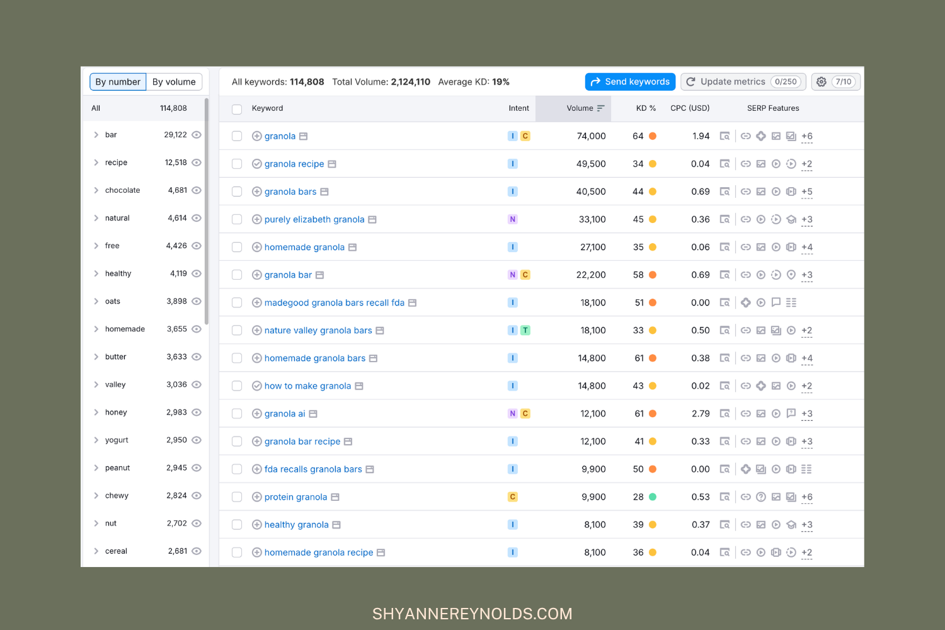Screen dimensions: 945x630
Task: Open SERP snapshot icon in granola row
Action: [x=725, y=136]
